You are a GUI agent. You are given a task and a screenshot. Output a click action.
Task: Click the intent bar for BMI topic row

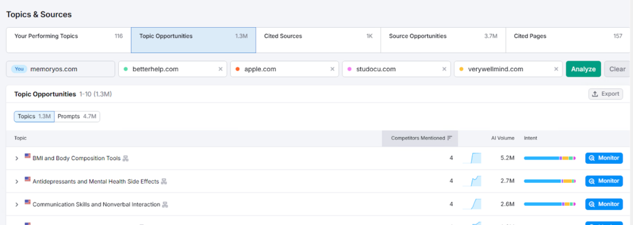(x=550, y=158)
